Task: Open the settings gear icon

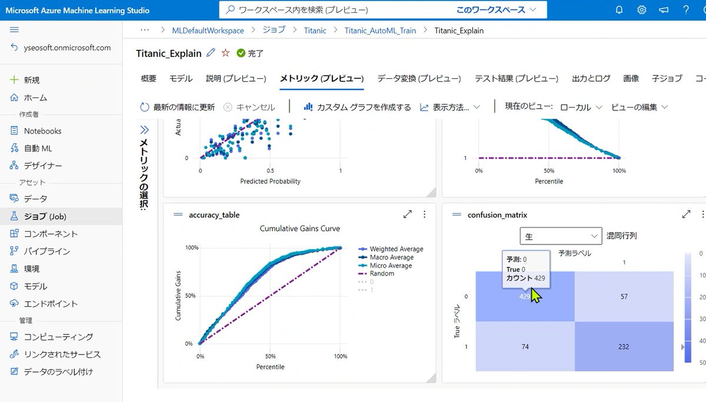Action: pos(641,10)
